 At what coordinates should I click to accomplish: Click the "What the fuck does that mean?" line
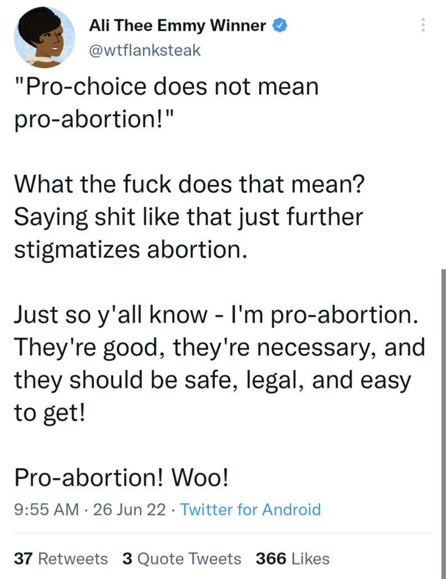(188, 184)
